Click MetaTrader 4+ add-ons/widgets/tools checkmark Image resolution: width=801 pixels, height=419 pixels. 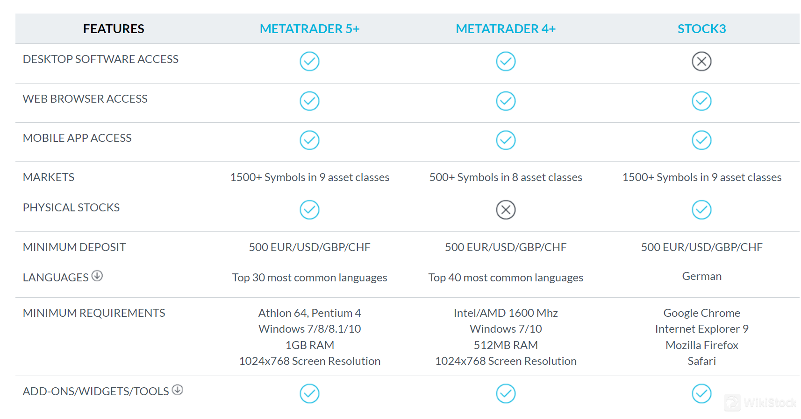tap(506, 393)
